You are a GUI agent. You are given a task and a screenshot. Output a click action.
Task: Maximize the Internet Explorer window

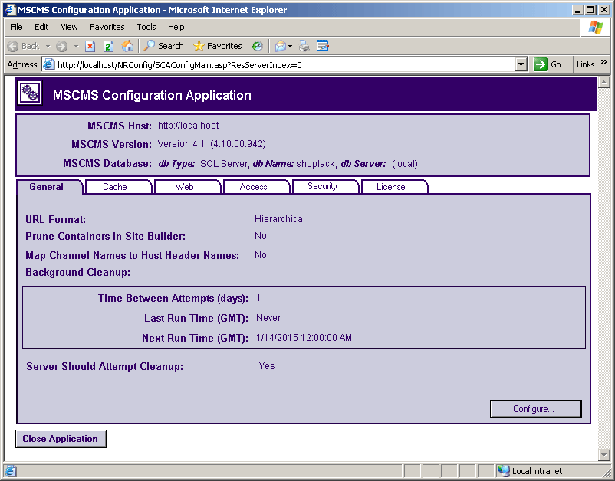point(590,10)
